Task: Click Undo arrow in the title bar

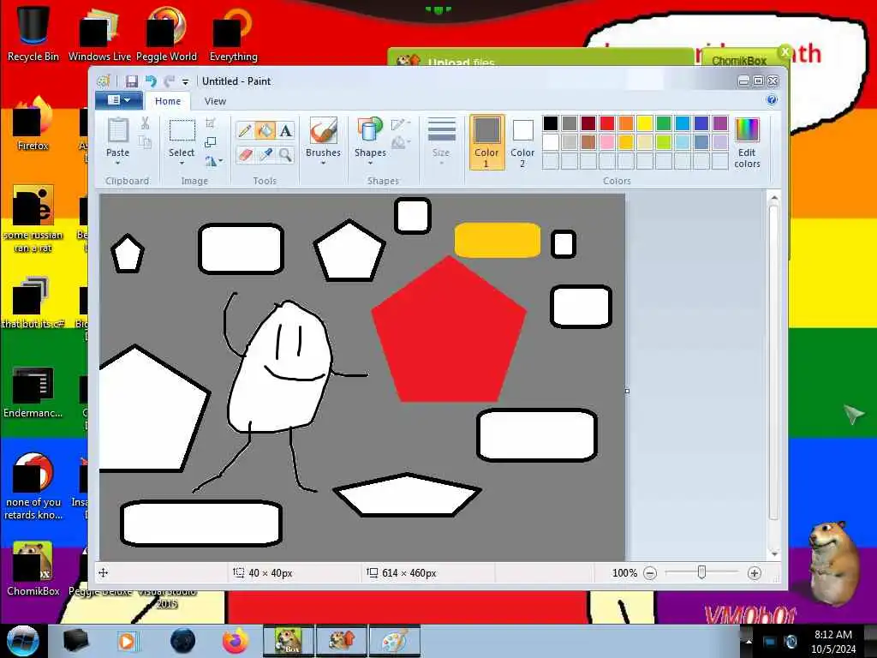Action: 151,81
